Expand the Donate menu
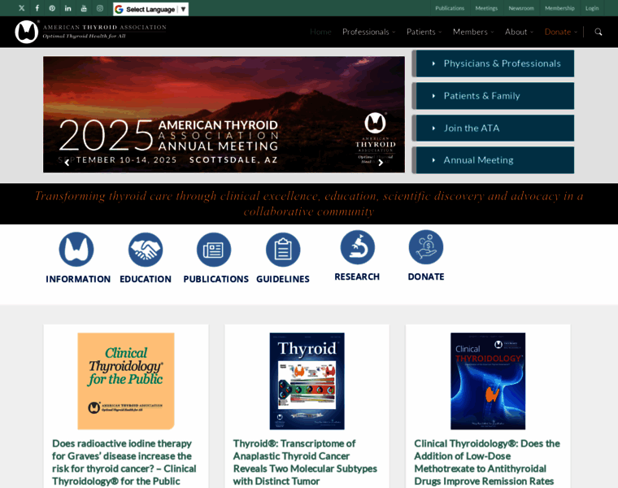Viewport: 618px width, 488px height. [561, 32]
